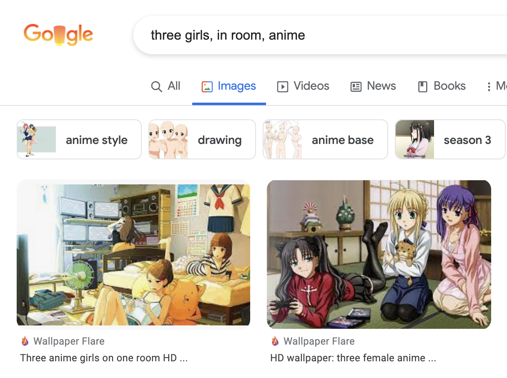Click the News newspaper icon
The height and width of the screenshot is (378, 507).
pos(356,87)
